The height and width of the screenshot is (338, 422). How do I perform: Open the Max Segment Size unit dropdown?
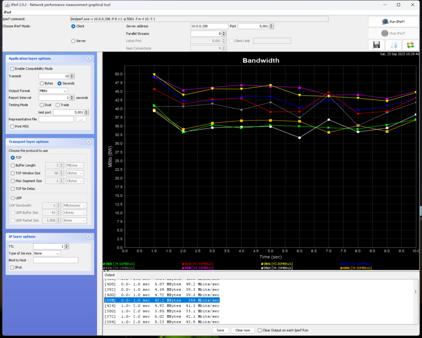pyautogui.click(x=75, y=181)
